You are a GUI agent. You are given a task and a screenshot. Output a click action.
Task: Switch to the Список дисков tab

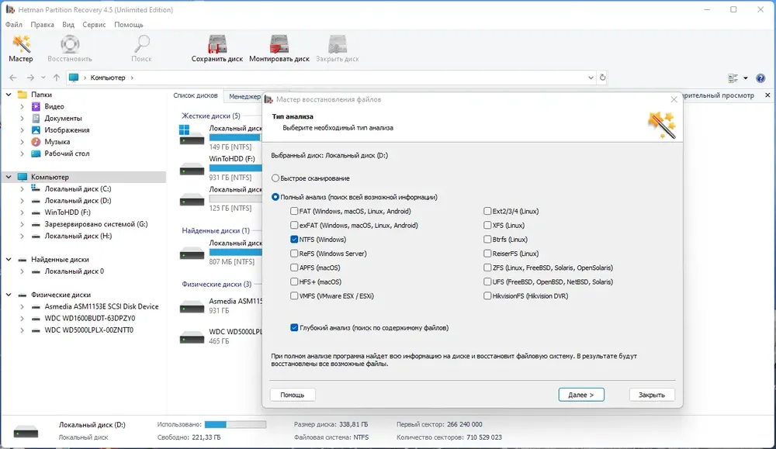(196, 95)
